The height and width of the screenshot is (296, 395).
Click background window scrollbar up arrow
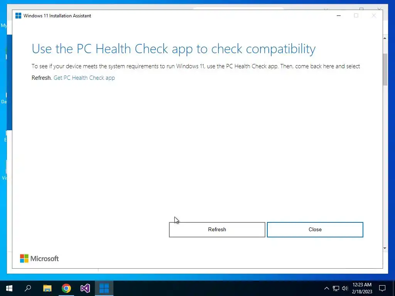385,38
